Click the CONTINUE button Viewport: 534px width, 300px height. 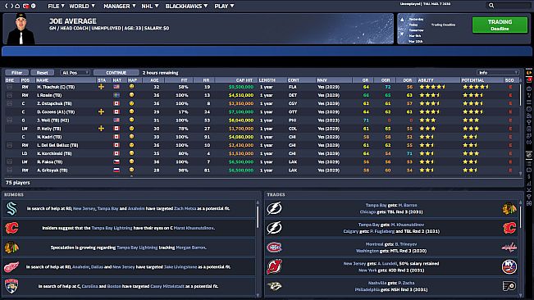116,72
